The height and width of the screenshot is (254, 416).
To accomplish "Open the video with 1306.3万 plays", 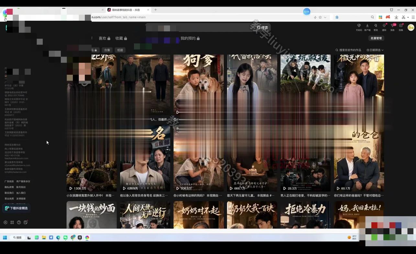I will click(92, 159).
